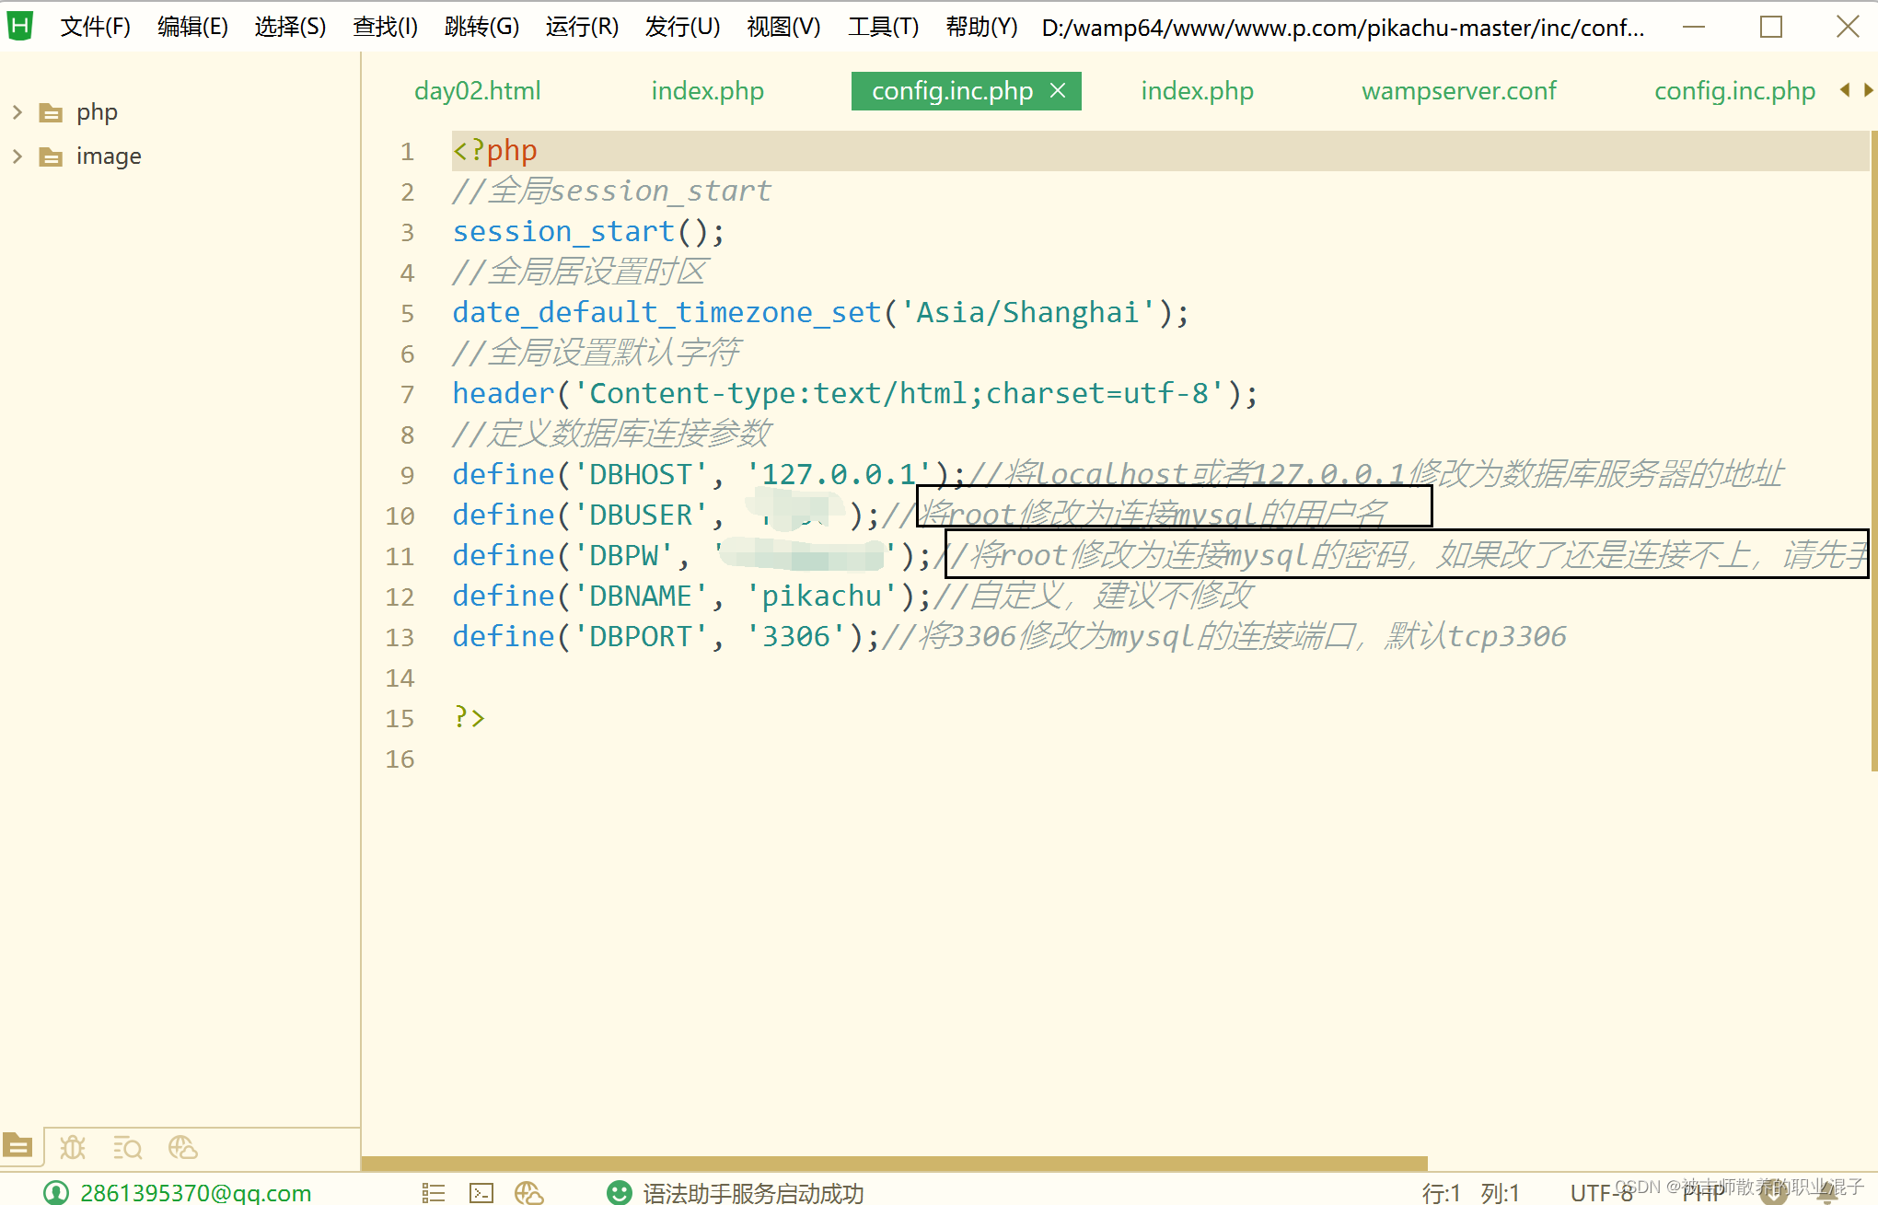Switch to the wampserver.conf tab
This screenshot has height=1205, width=1878.
click(1458, 91)
